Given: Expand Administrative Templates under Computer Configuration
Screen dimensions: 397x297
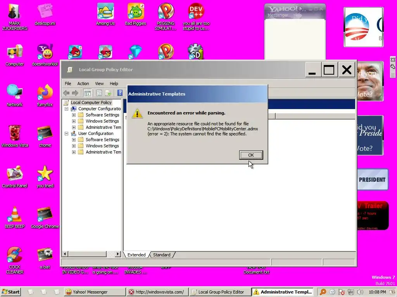Looking at the screenshot, I should tap(74, 127).
